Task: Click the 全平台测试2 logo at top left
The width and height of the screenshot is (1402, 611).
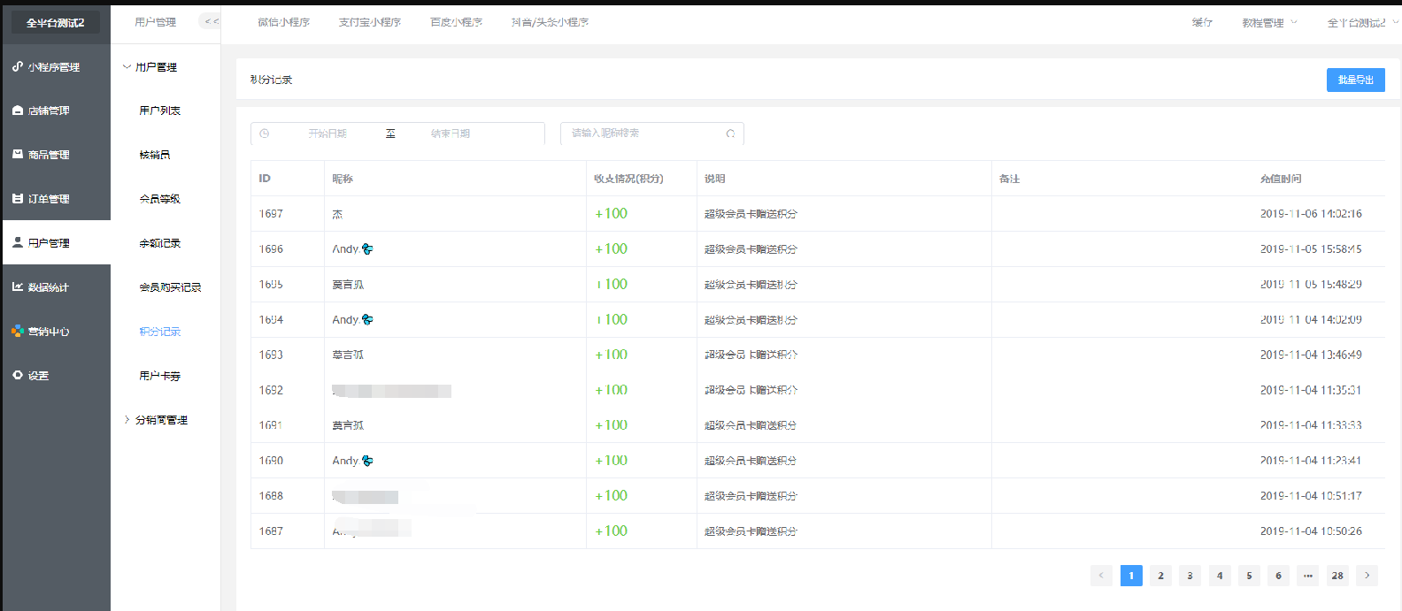Action: click(x=56, y=22)
